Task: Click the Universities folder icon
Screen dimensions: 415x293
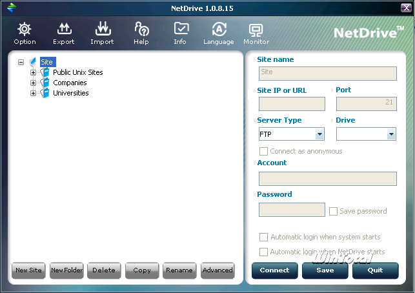Action: coord(45,93)
